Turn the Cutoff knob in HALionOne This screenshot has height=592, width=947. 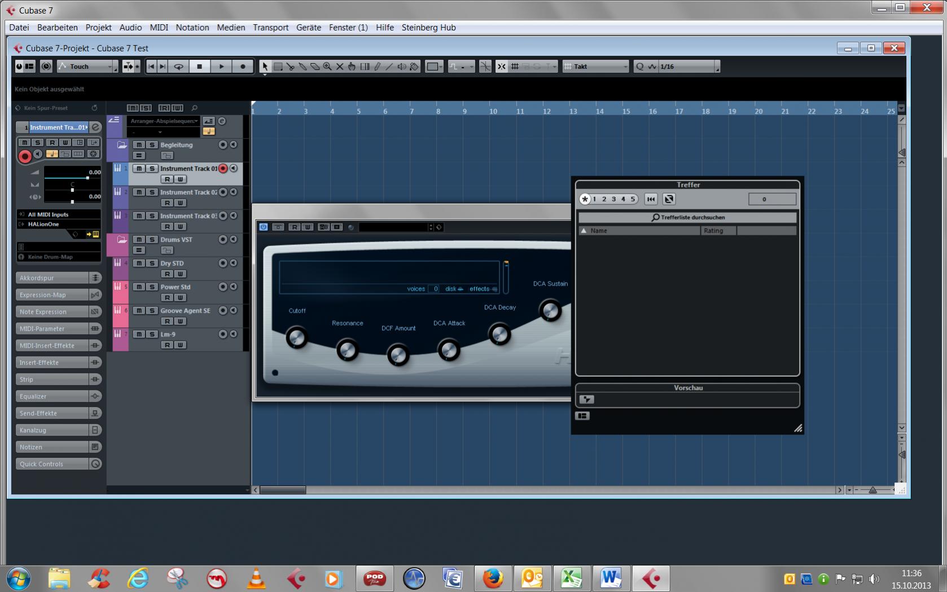coord(296,338)
